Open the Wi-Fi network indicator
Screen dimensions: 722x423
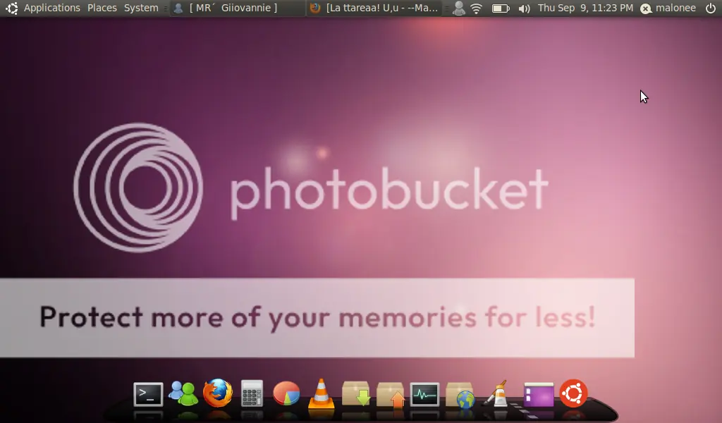pyautogui.click(x=477, y=8)
